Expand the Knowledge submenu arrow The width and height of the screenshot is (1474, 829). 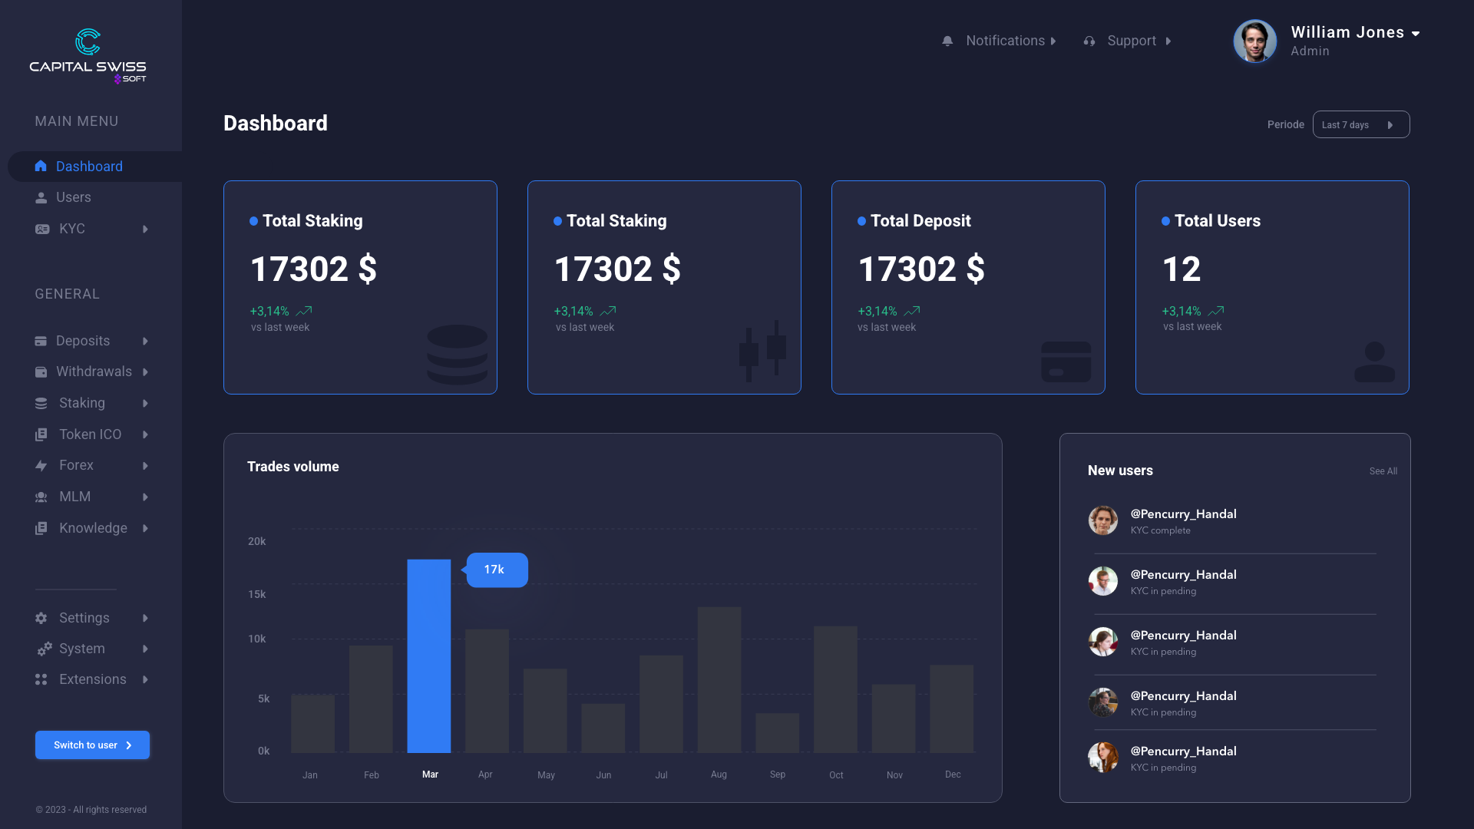145,529
